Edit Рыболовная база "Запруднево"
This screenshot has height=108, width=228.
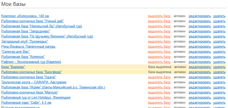point(200,31)
